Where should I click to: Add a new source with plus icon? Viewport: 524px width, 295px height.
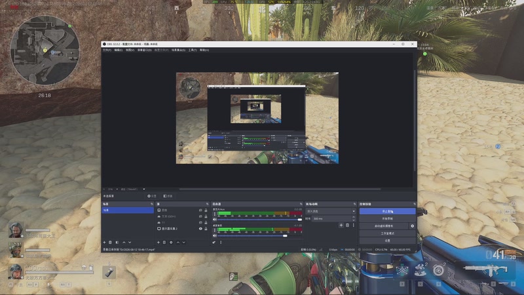(159, 242)
